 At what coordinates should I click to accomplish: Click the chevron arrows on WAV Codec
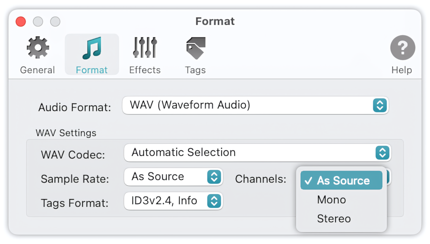coord(382,153)
